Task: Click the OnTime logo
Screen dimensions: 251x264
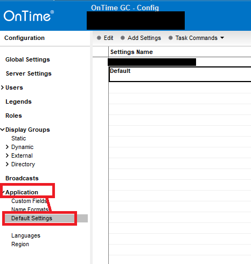Action: (29, 16)
